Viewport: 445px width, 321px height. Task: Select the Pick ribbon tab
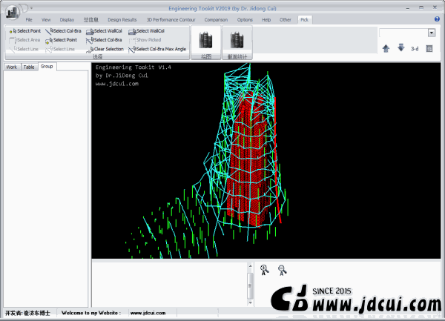pyautogui.click(x=305, y=19)
